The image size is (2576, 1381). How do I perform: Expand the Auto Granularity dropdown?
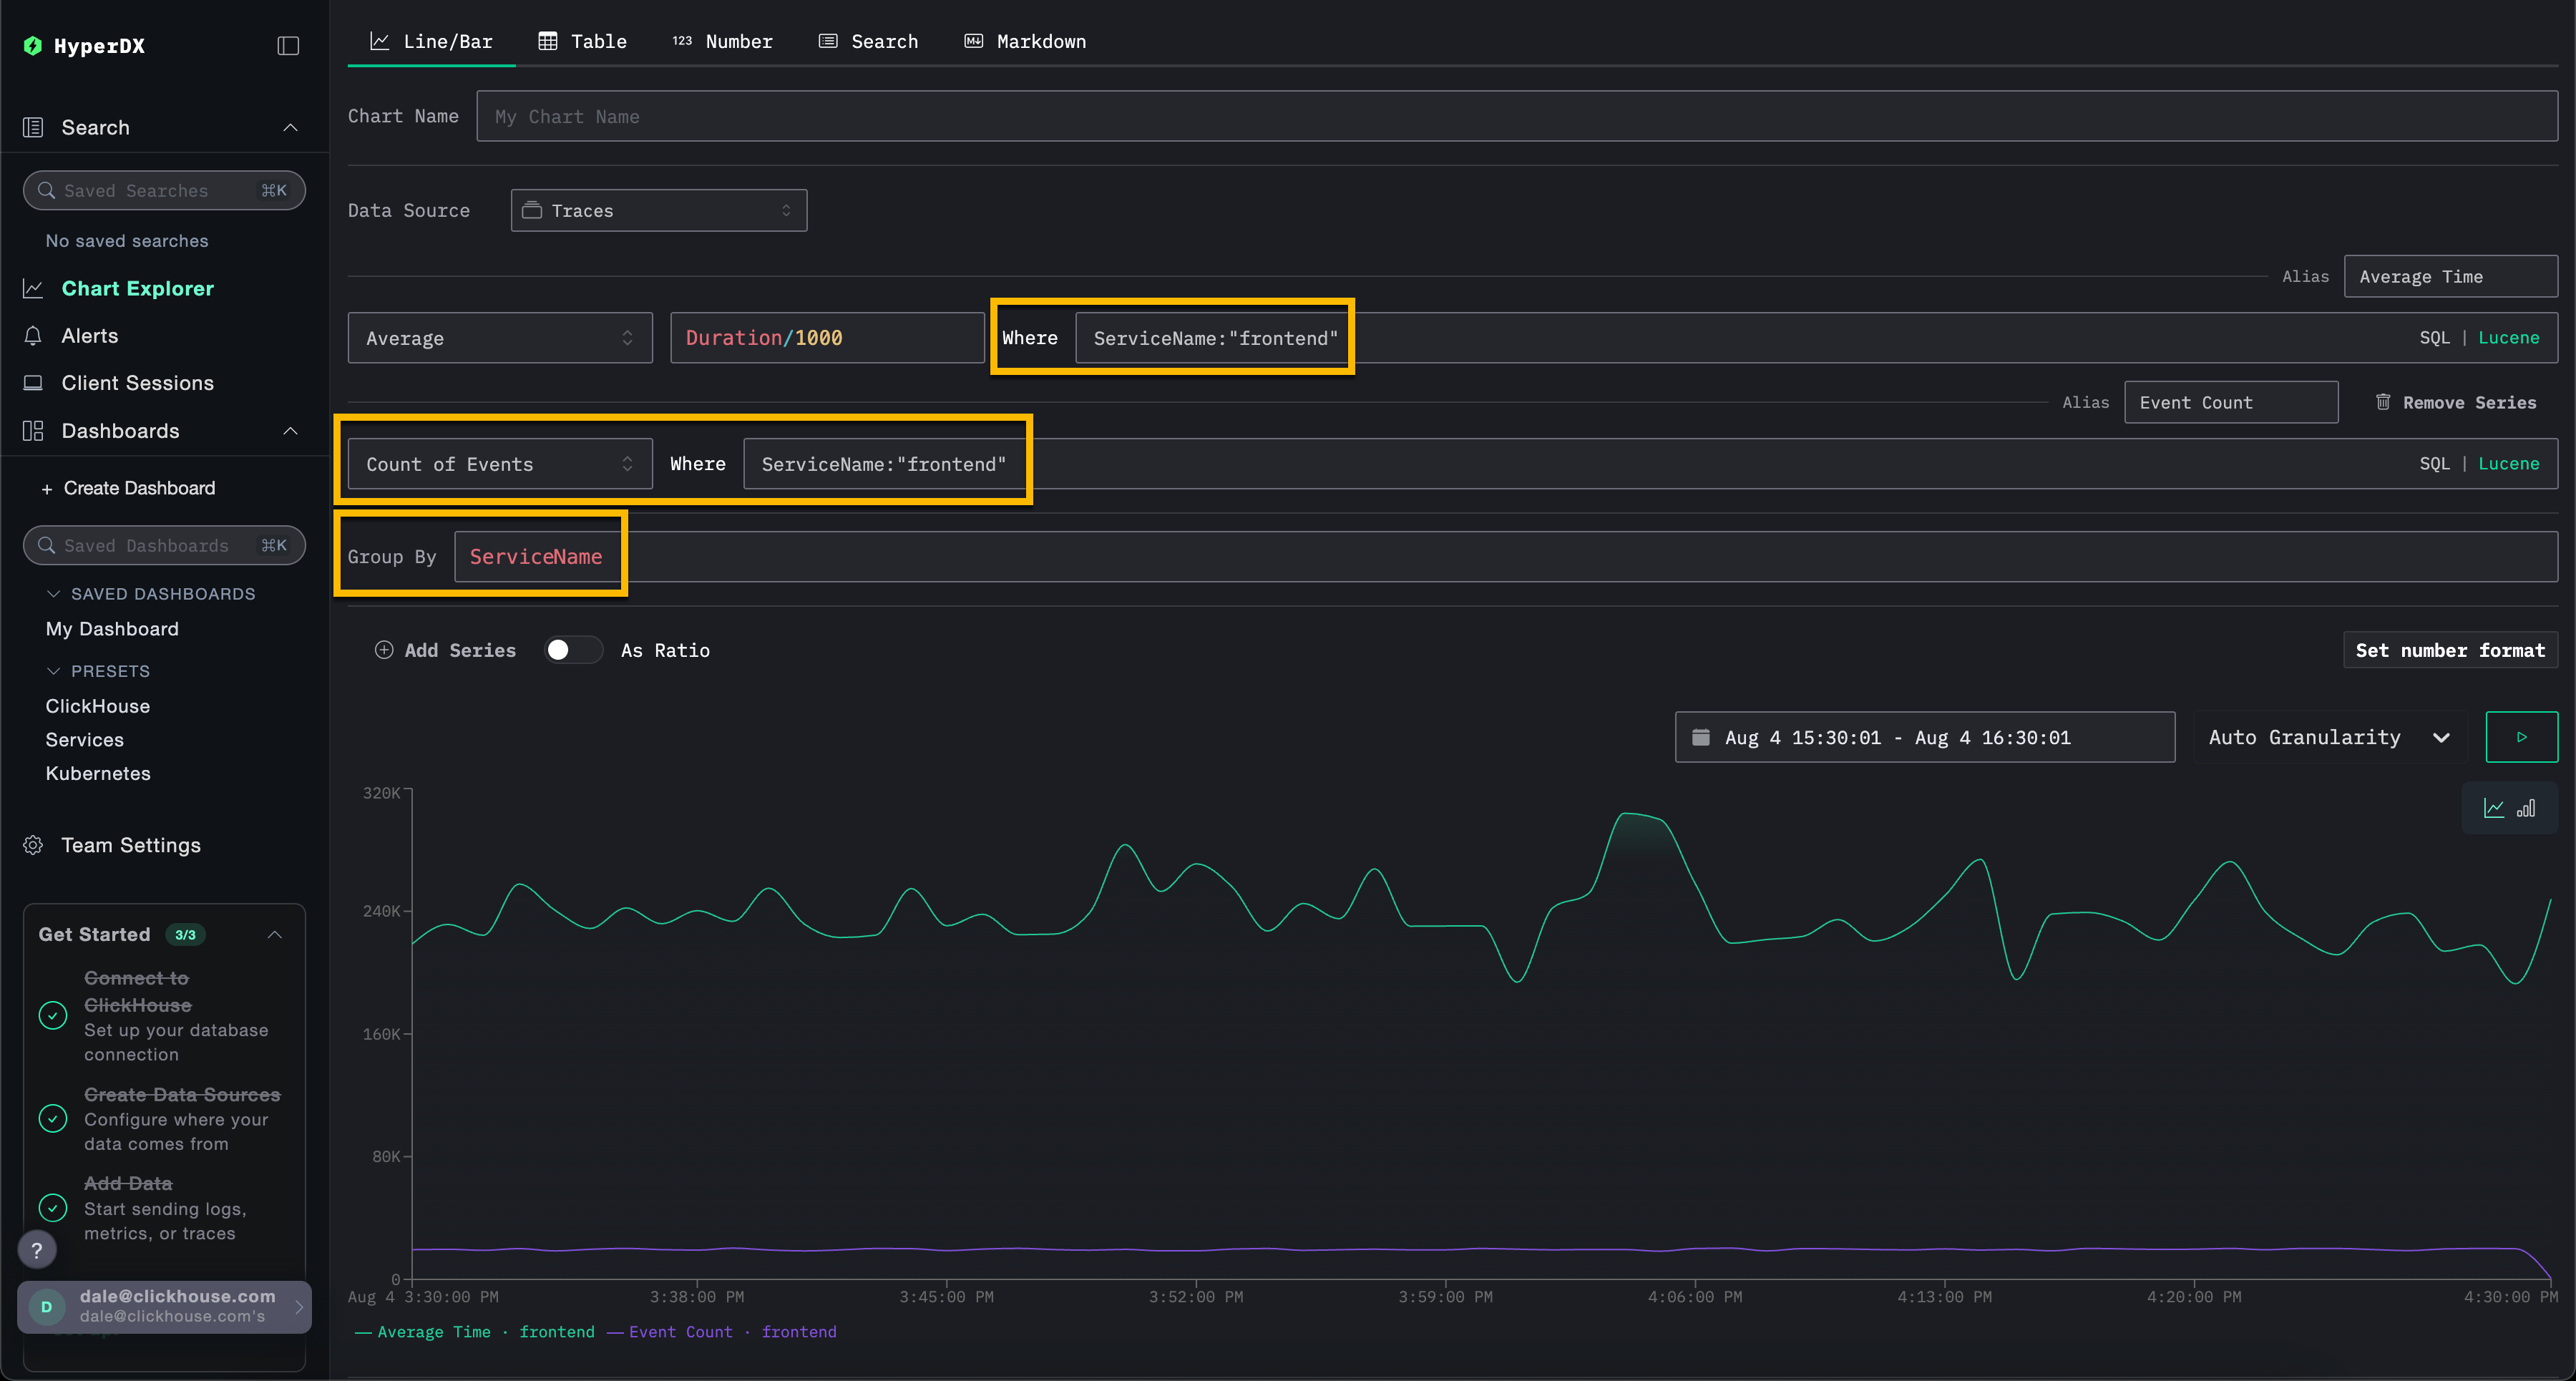point(2329,737)
